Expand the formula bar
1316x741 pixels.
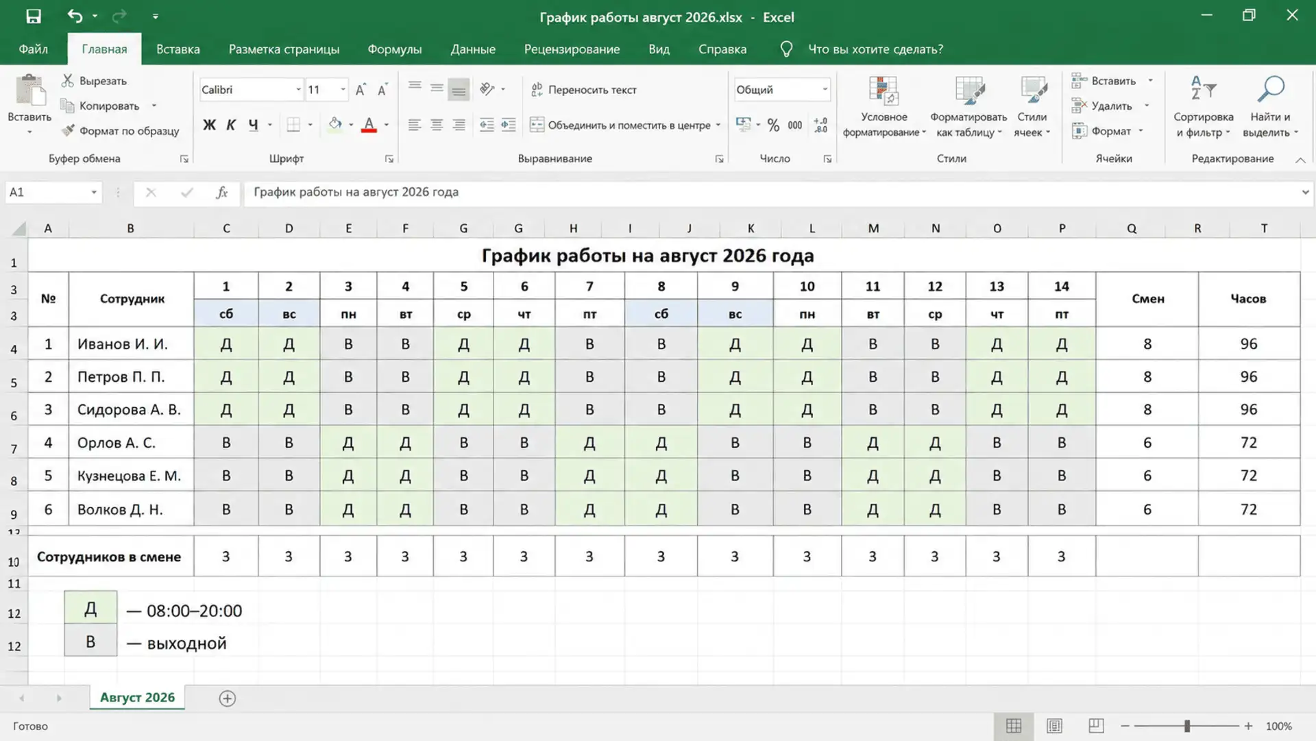coord(1305,193)
